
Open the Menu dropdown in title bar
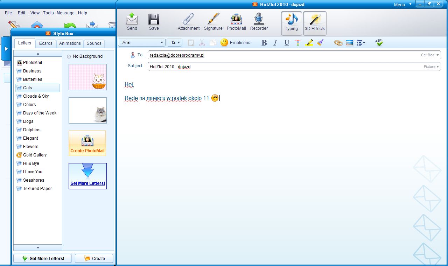[x=402, y=5]
